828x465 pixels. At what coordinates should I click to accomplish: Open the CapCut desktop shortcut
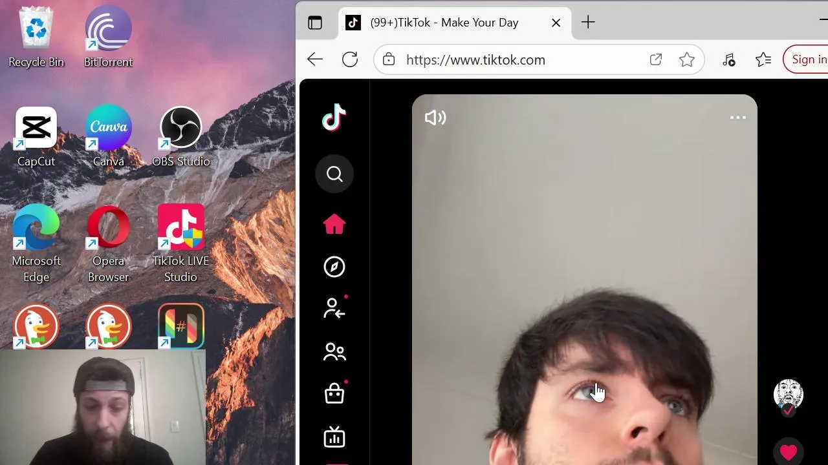[36, 137]
